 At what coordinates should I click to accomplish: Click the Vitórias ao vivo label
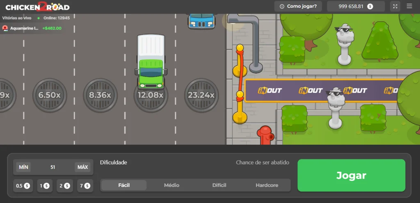(x=17, y=18)
